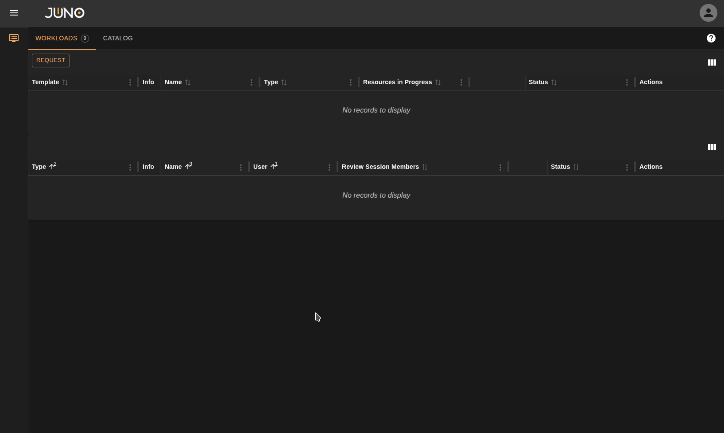Viewport: 724px width, 433px height.
Task: Open the hamburger navigation menu
Action: coord(14,13)
